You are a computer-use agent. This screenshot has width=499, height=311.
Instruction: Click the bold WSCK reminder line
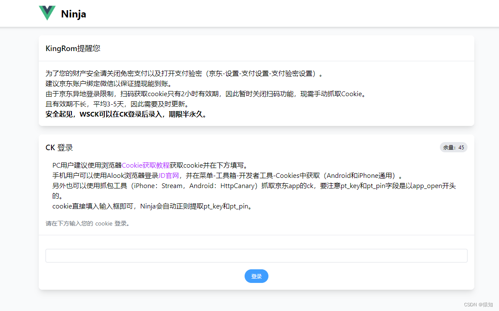click(127, 114)
